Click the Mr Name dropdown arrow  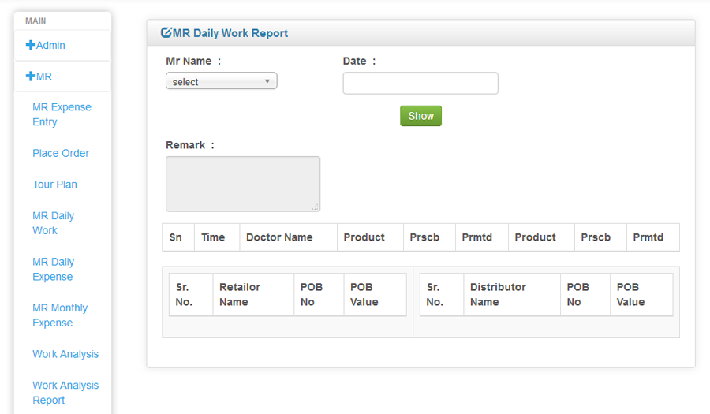tap(267, 81)
